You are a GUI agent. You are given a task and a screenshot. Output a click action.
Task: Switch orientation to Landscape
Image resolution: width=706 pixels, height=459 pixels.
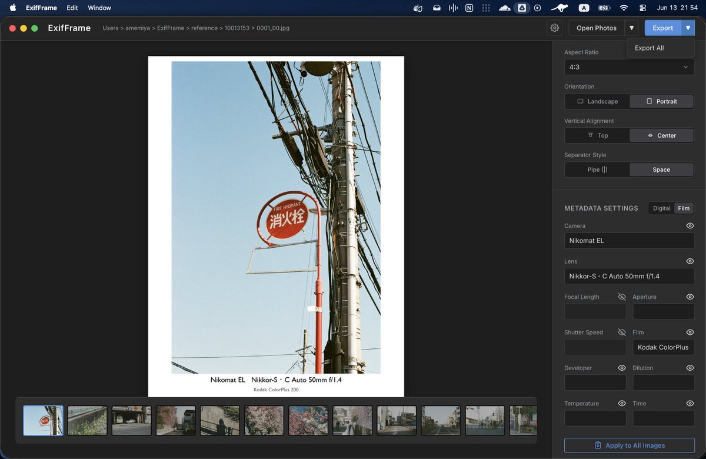point(597,101)
